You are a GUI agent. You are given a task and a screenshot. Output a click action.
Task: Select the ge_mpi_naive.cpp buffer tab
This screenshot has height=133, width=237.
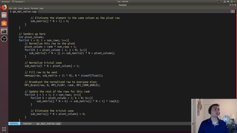pos(23,11)
